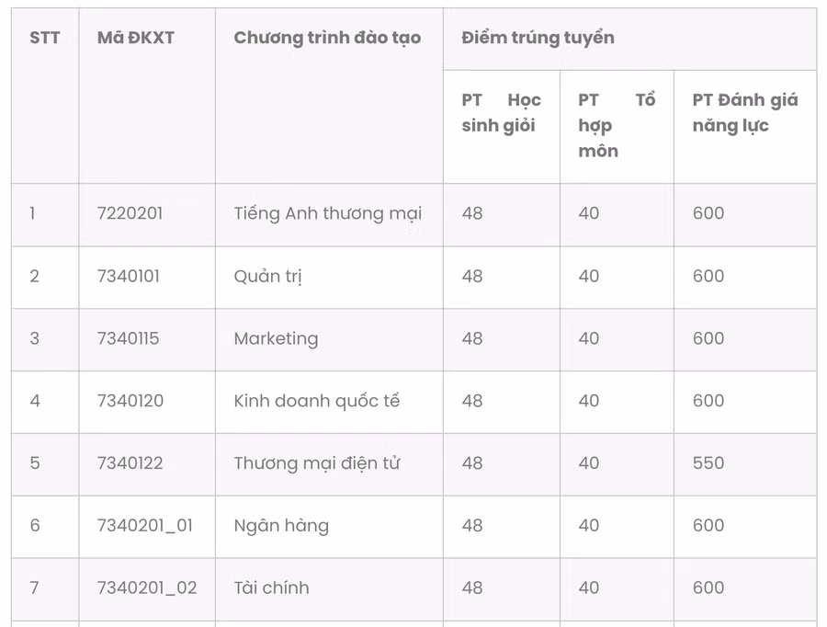Viewport: 827px width, 627px height.
Task: Click the STT column header
Action: click(x=44, y=38)
